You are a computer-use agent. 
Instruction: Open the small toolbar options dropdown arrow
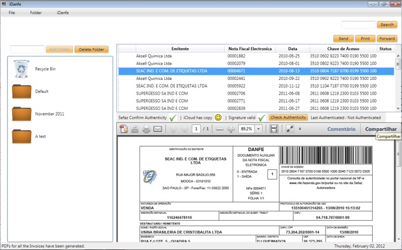(x=300, y=129)
